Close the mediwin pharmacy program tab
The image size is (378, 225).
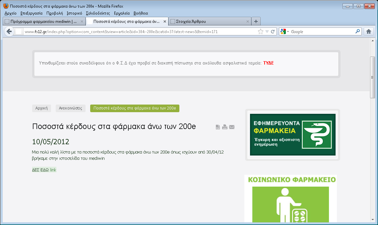(82, 22)
